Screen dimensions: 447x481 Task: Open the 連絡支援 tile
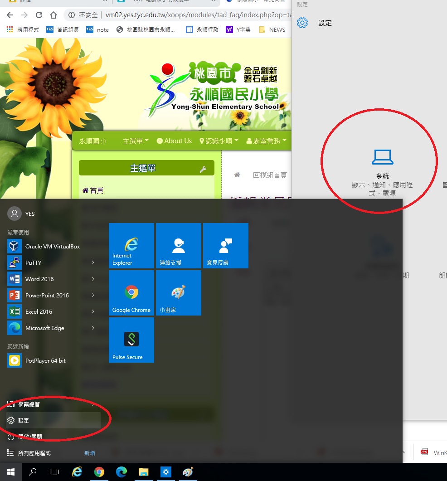pos(179,246)
